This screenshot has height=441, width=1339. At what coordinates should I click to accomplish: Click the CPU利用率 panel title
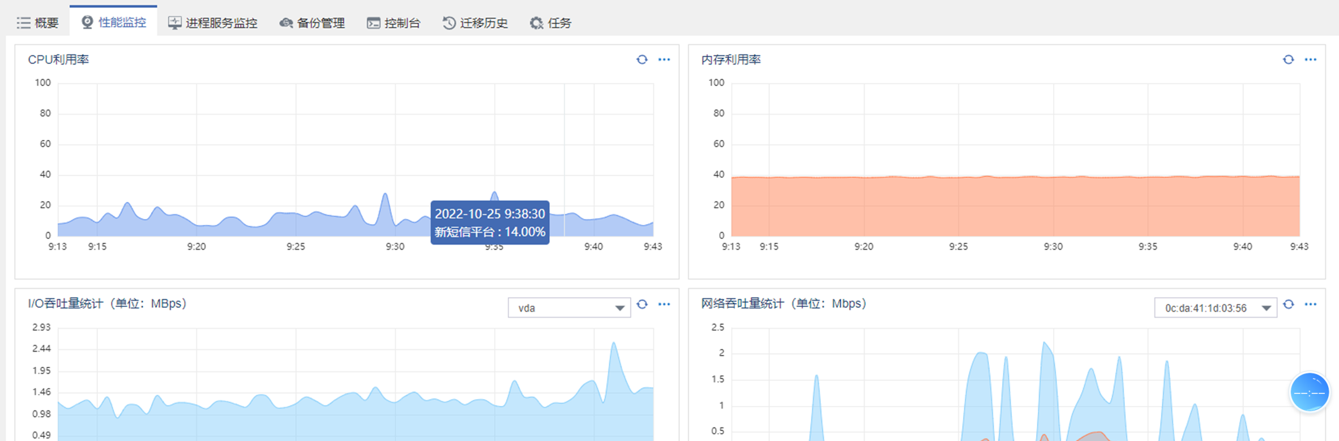58,59
